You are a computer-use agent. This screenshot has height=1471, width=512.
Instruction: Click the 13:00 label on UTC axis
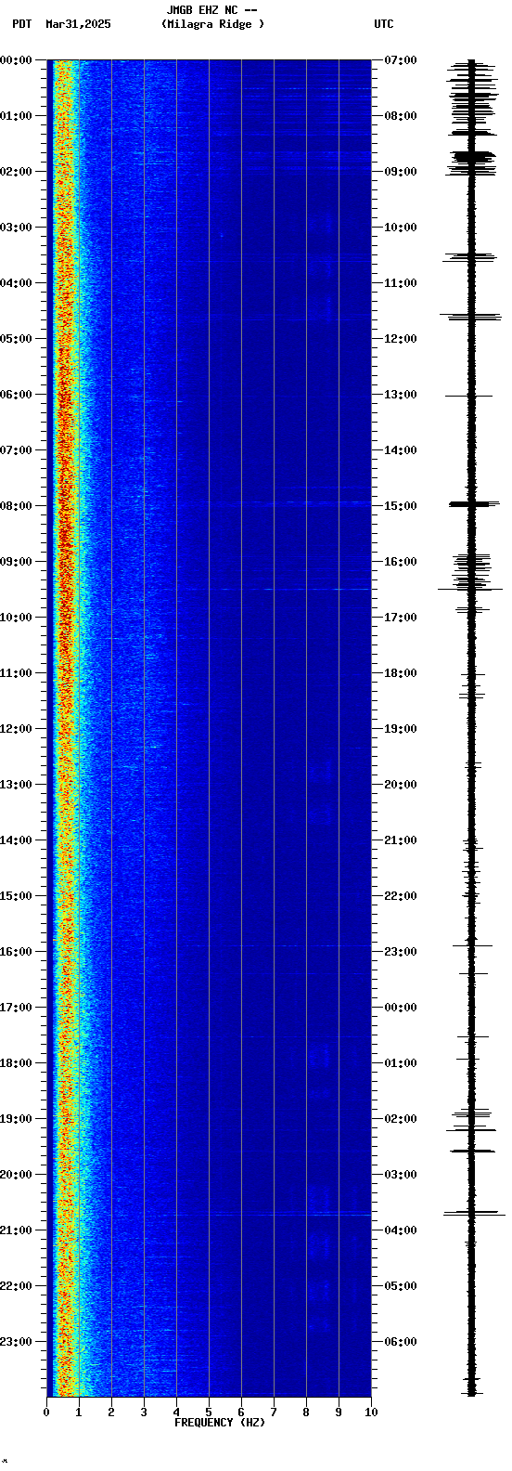point(401,395)
